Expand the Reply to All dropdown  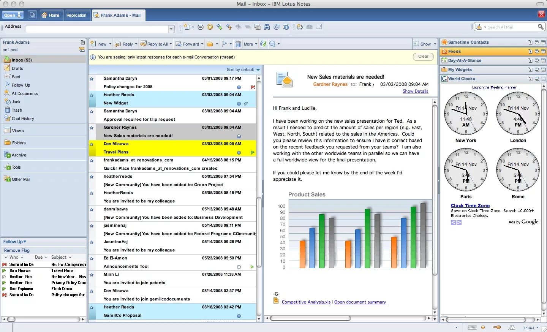171,44
